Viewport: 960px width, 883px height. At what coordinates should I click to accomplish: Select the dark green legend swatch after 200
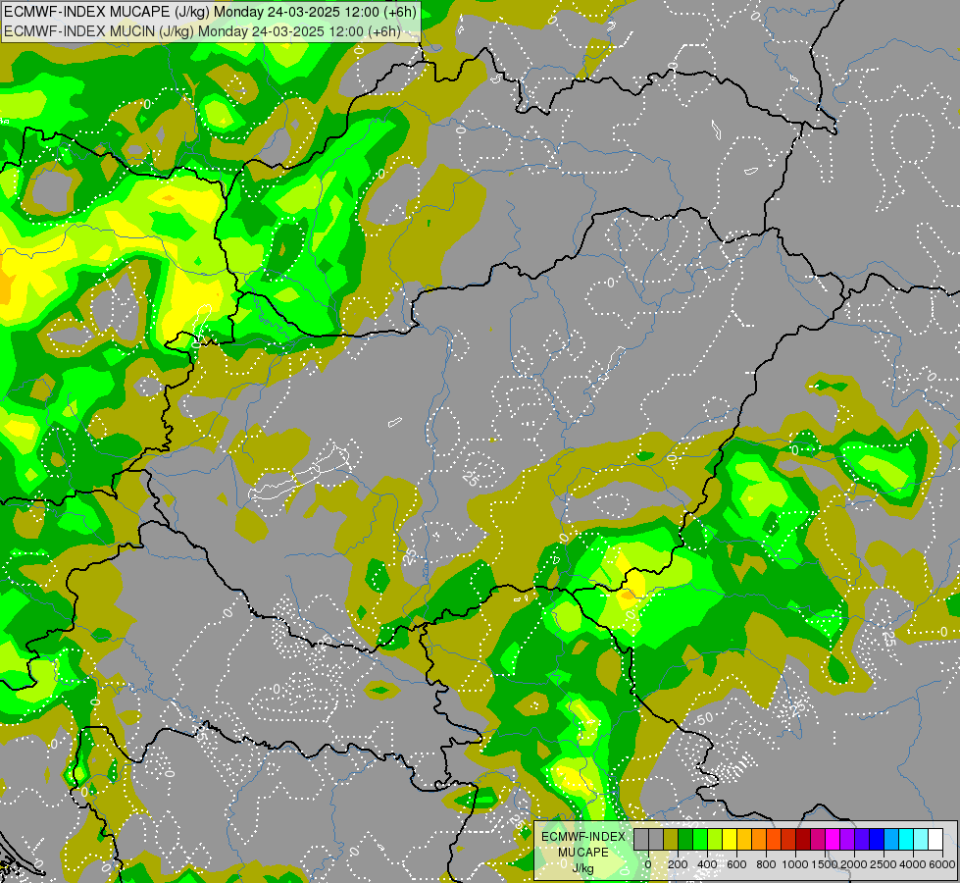coord(685,840)
